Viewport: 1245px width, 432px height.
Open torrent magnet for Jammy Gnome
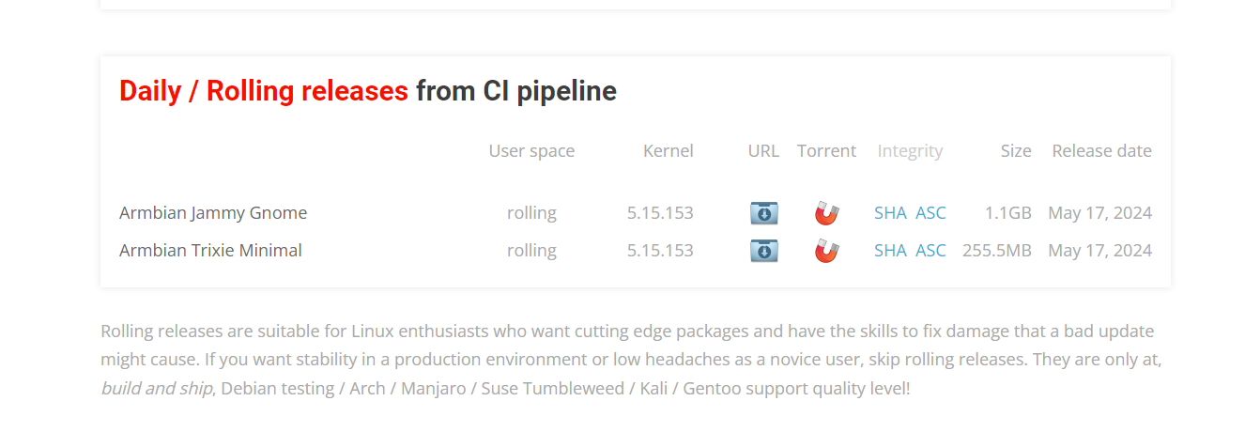tap(826, 213)
